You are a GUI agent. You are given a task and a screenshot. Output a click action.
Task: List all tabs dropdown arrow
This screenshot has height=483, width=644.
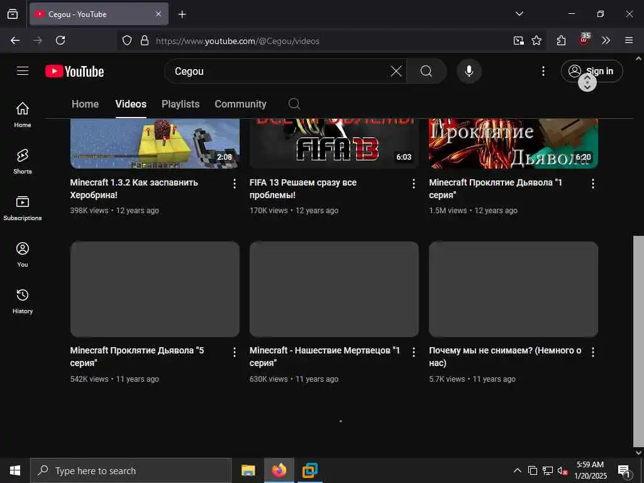click(x=519, y=14)
